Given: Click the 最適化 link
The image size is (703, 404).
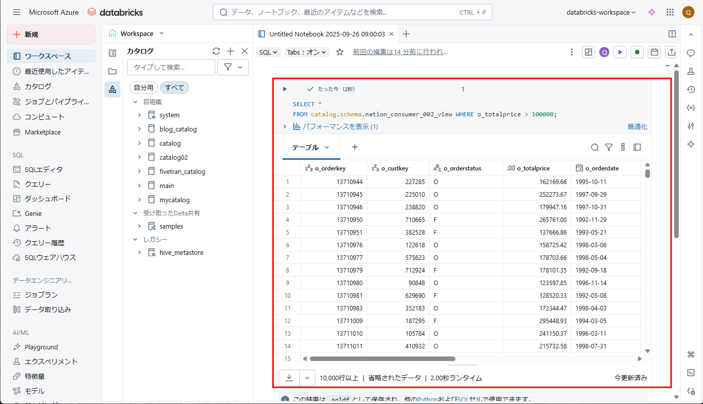Looking at the screenshot, I should tap(637, 126).
